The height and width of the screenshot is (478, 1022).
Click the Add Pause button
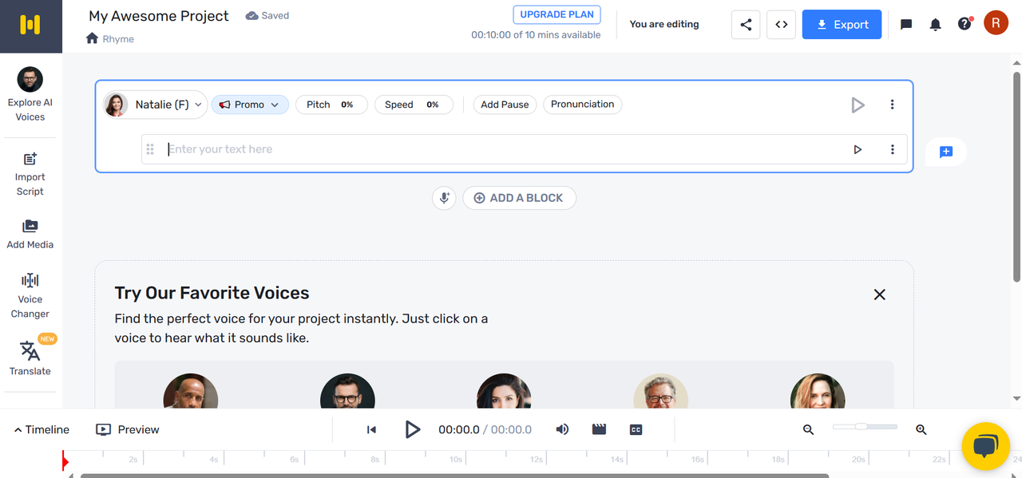coord(505,105)
